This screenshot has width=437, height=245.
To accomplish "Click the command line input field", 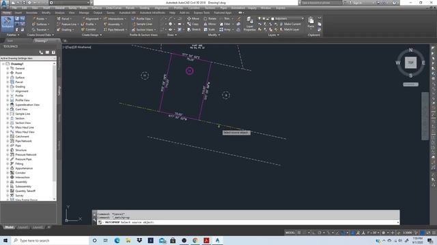I will [x=247, y=223].
